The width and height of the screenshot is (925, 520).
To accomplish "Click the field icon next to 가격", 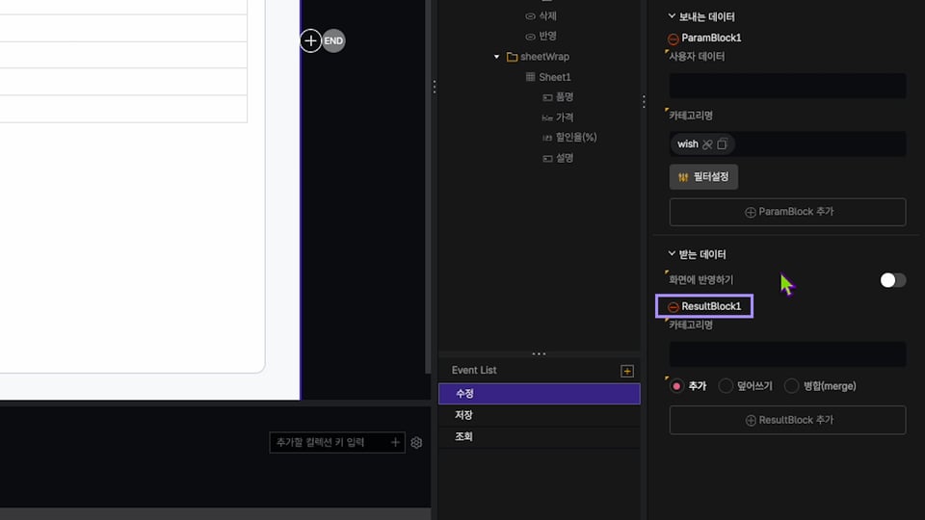I will pyautogui.click(x=547, y=117).
